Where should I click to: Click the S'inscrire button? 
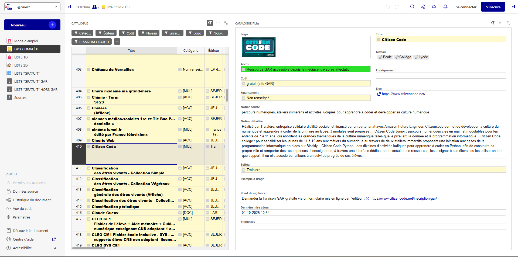coord(493,7)
